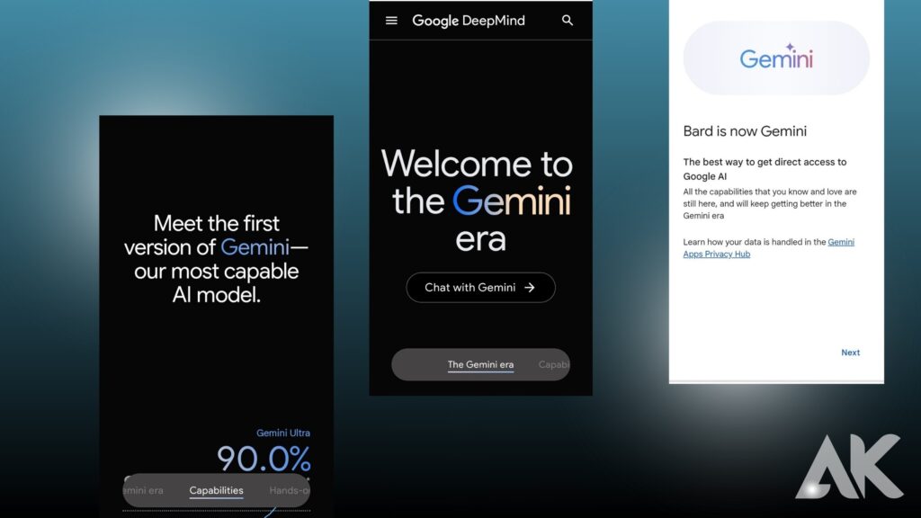Screen dimensions: 921x518
Task: Click the Meet the first version of Gemini text
Action: point(216,259)
